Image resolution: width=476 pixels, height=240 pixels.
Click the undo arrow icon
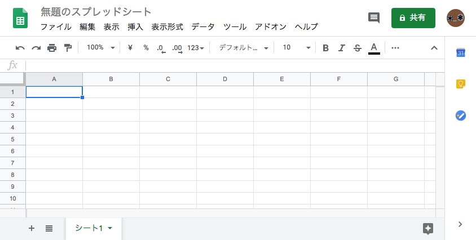(20, 48)
